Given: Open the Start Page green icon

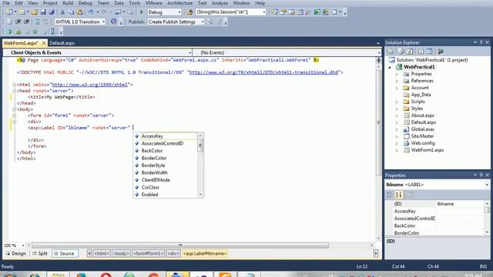Looking at the screenshot, I should [317, 12].
